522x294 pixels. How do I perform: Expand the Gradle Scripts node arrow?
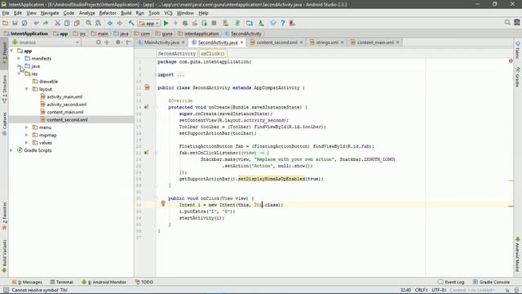[12, 150]
